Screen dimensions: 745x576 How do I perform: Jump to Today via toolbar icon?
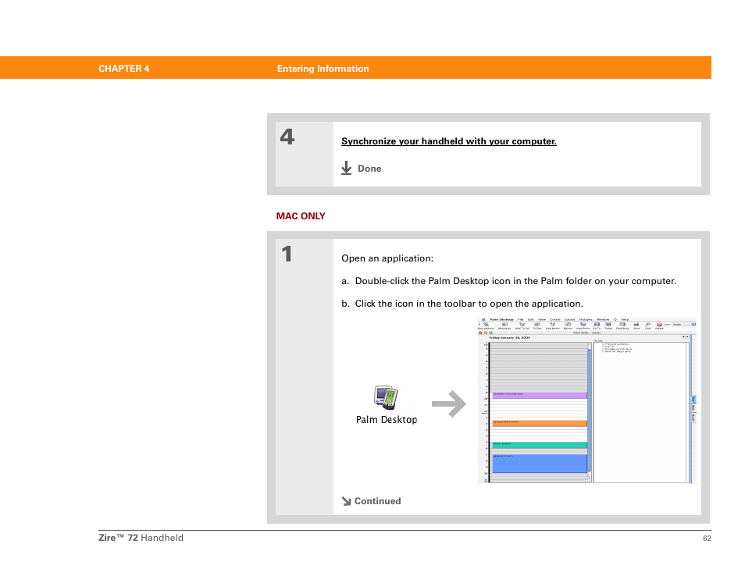[x=608, y=325]
